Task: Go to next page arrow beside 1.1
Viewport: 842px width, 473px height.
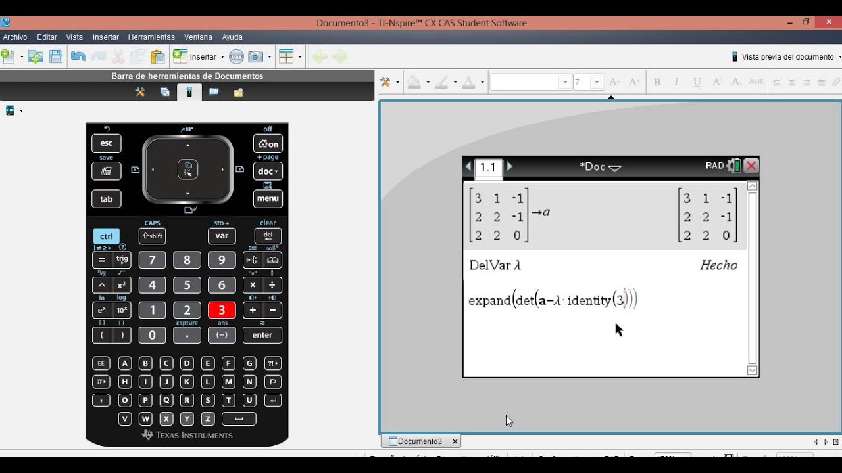Action: (509, 167)
